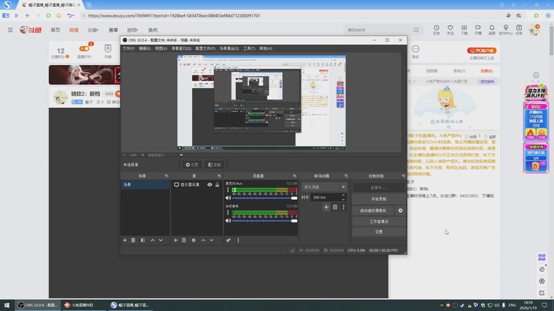Open the 文件(F) menu in OBS
This screenshot has height=311, width=554.
coord(128,48)
